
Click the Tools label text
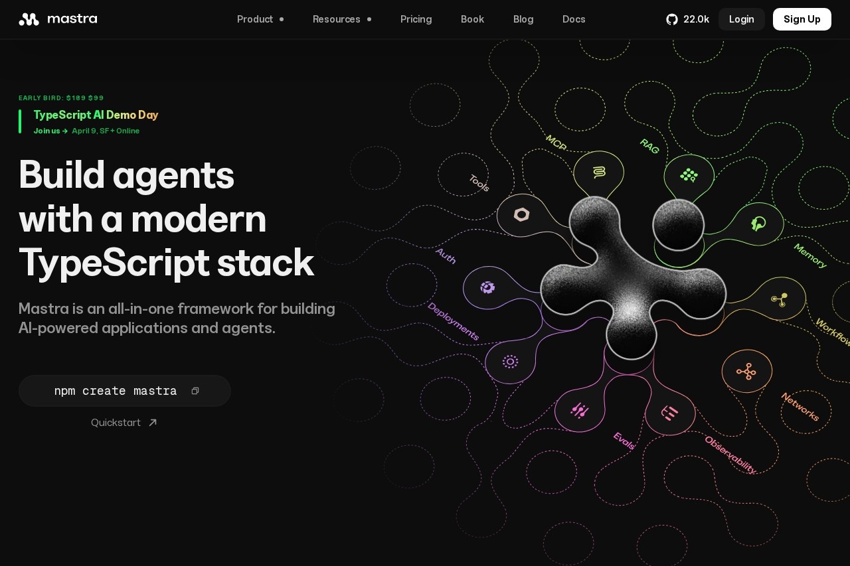(x=479, y=183)
